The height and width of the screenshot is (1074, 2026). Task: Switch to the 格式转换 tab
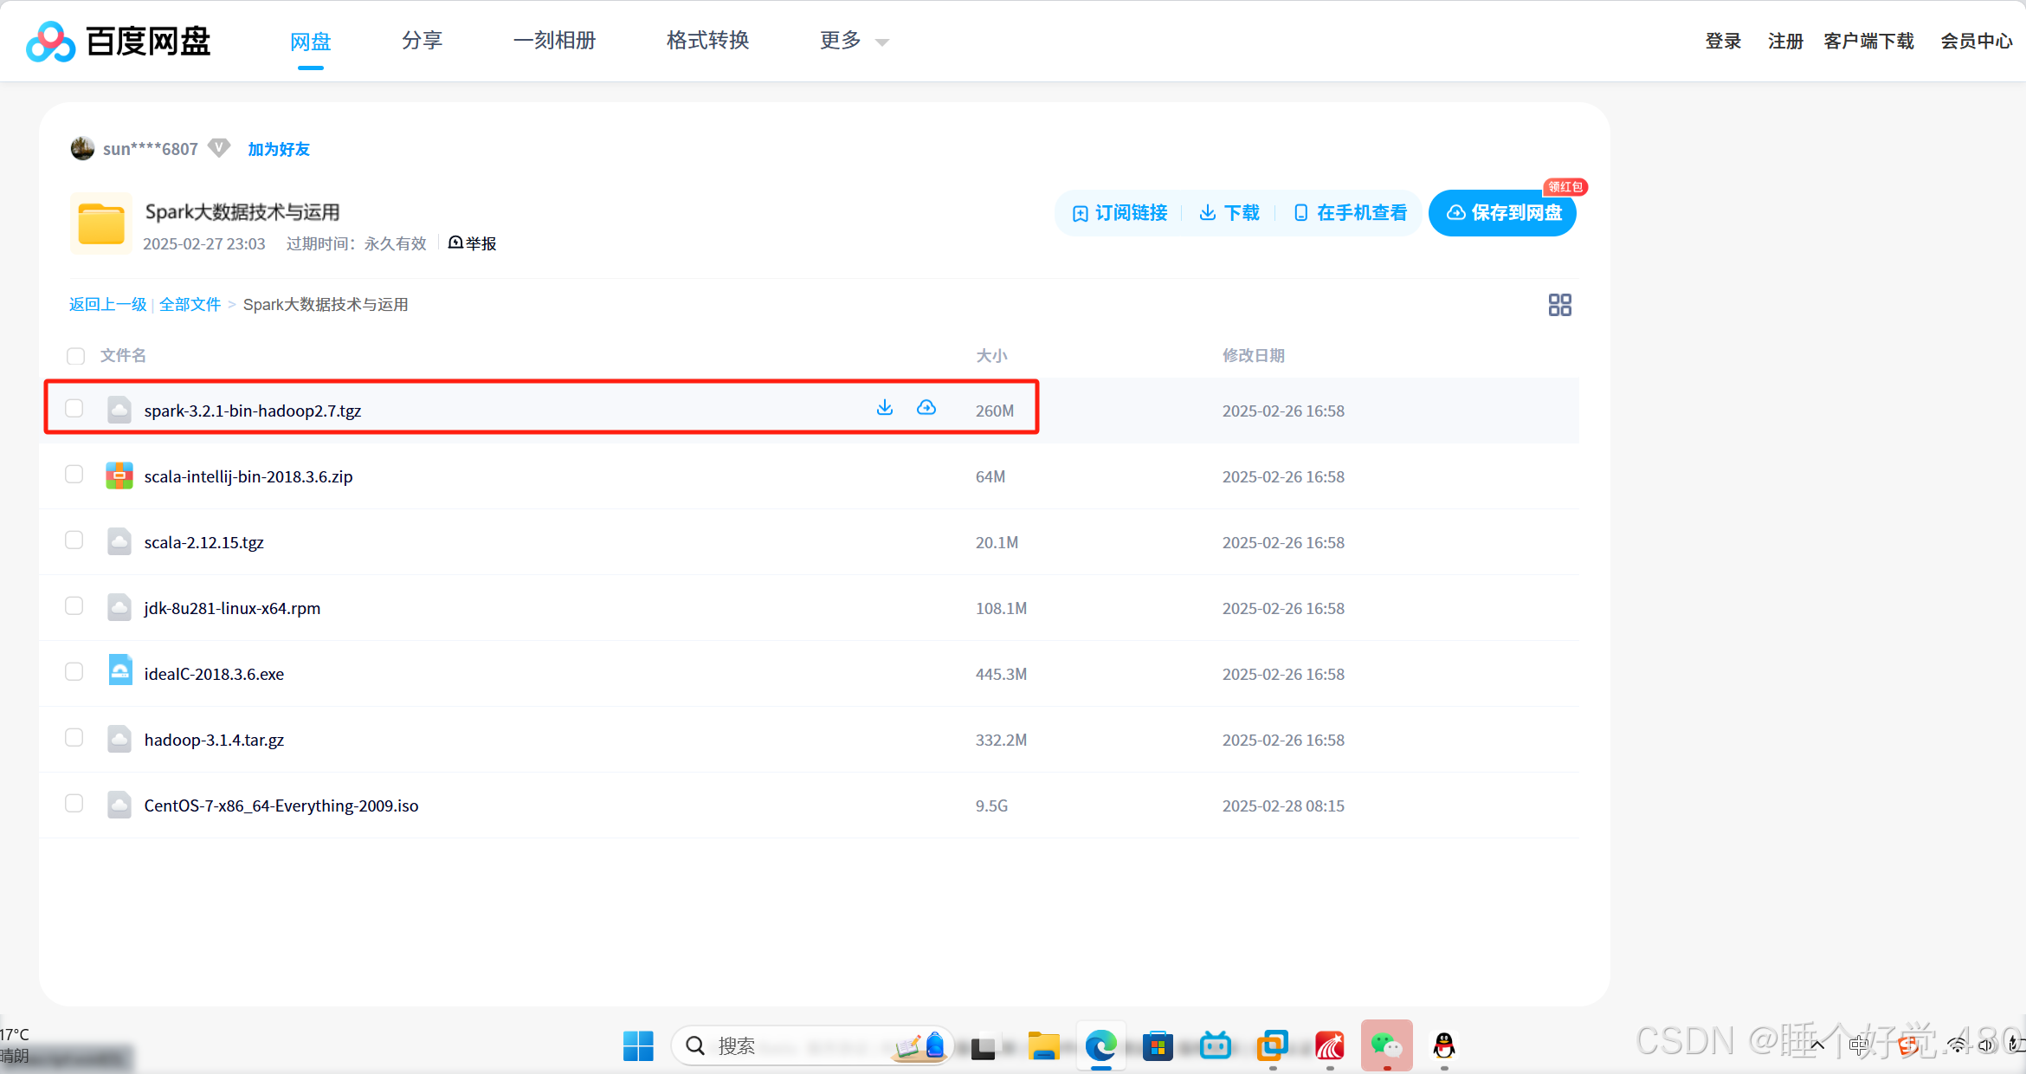click(x=707, y=41)
